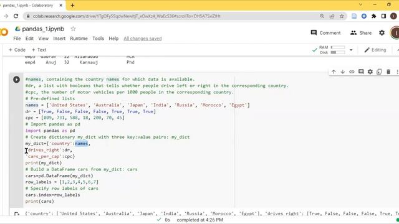The height and width of the screenshot is (224, 399).
Task: Open the File menu
Action: 17,39
